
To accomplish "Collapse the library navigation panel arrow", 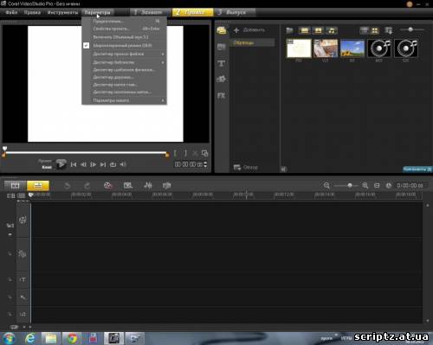I will click(x=283, y=169).
